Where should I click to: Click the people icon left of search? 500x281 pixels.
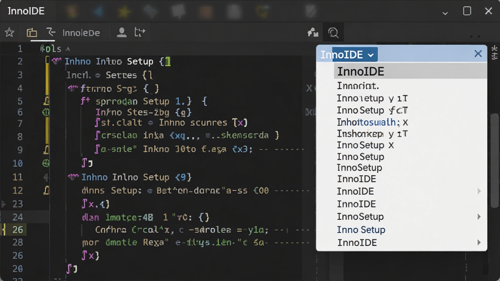(313, 32)
